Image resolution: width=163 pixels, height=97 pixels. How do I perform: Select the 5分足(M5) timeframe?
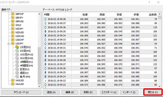point(25,51)
